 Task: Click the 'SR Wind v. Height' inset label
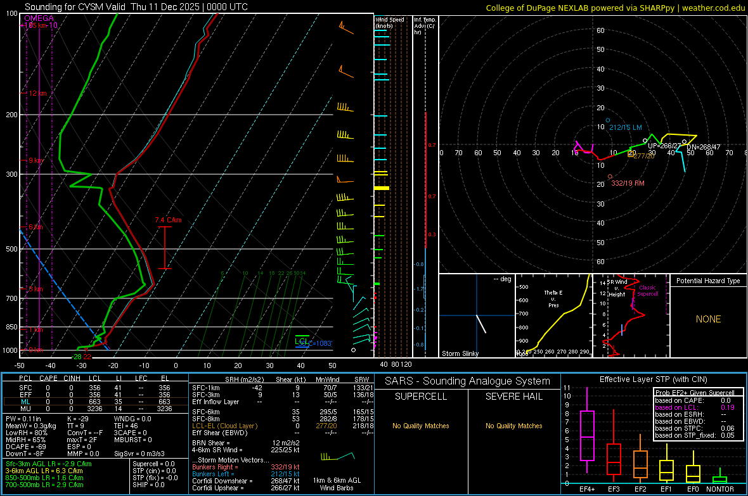[x=617, y=288]
